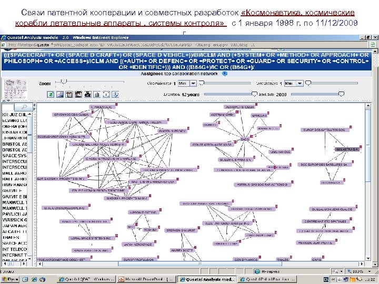
Task: Click the assignee list scroll up arrow
Action: 29,114
